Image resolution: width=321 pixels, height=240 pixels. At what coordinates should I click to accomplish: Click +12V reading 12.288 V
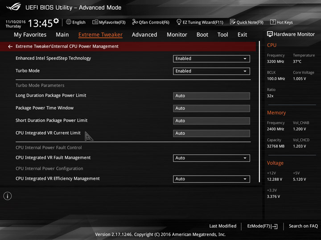[275, 180]
